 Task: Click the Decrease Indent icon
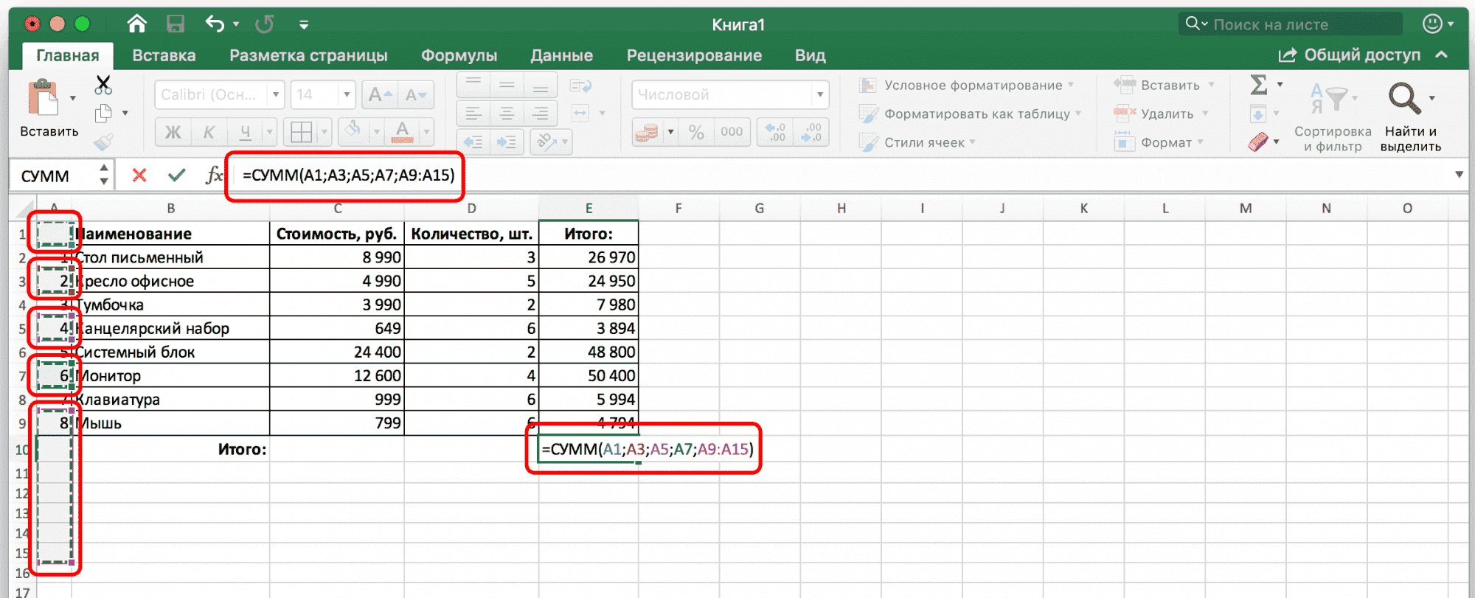tap(473, 142)
